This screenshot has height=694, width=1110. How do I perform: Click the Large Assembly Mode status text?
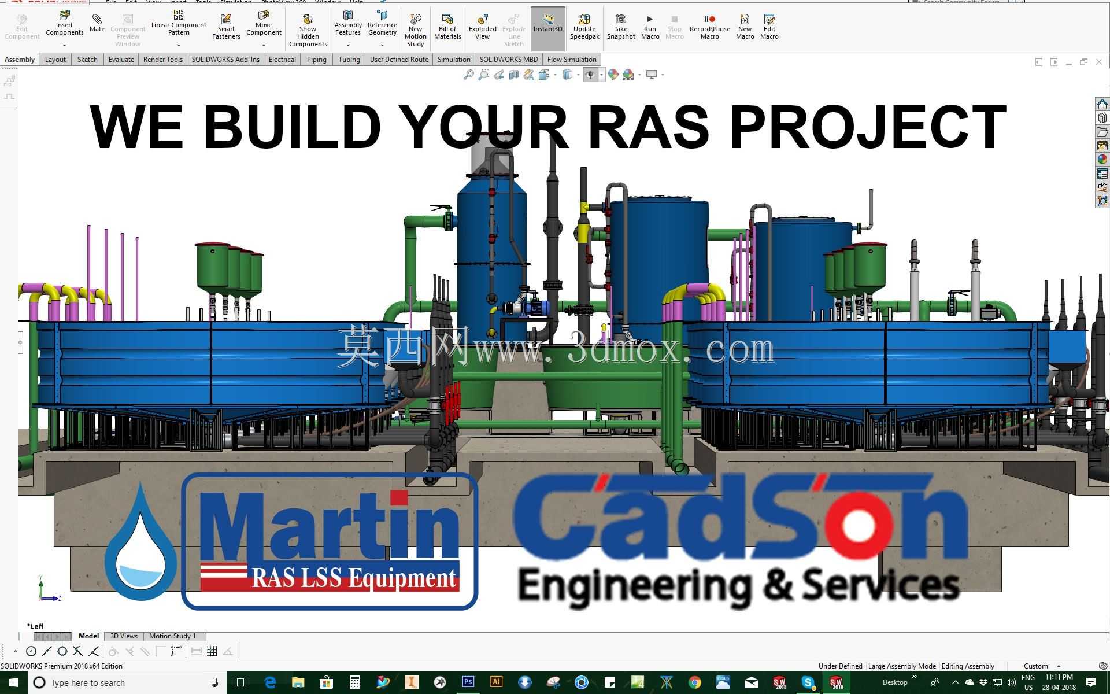pyautogui.click(x=902, y=666)
